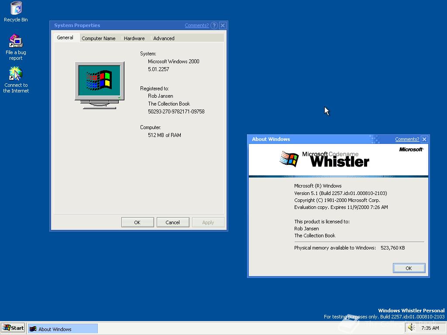447x335 pixels.
Task: Click the Start button
Action: [13, 328]
